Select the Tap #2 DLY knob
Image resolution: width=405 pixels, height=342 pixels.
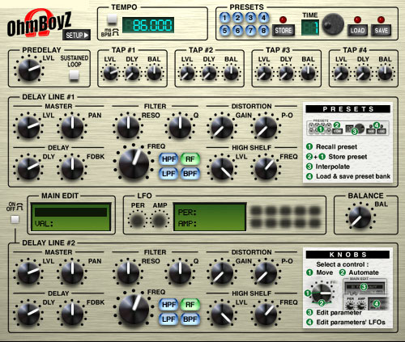(209, 73)
